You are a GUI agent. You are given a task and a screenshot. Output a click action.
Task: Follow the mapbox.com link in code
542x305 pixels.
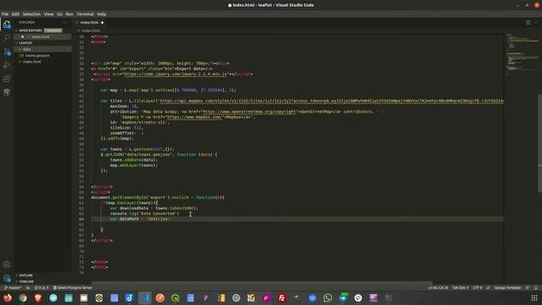click(x=194, y=117)
